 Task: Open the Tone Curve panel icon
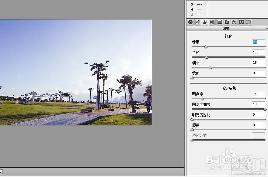[x=198, y=22]
